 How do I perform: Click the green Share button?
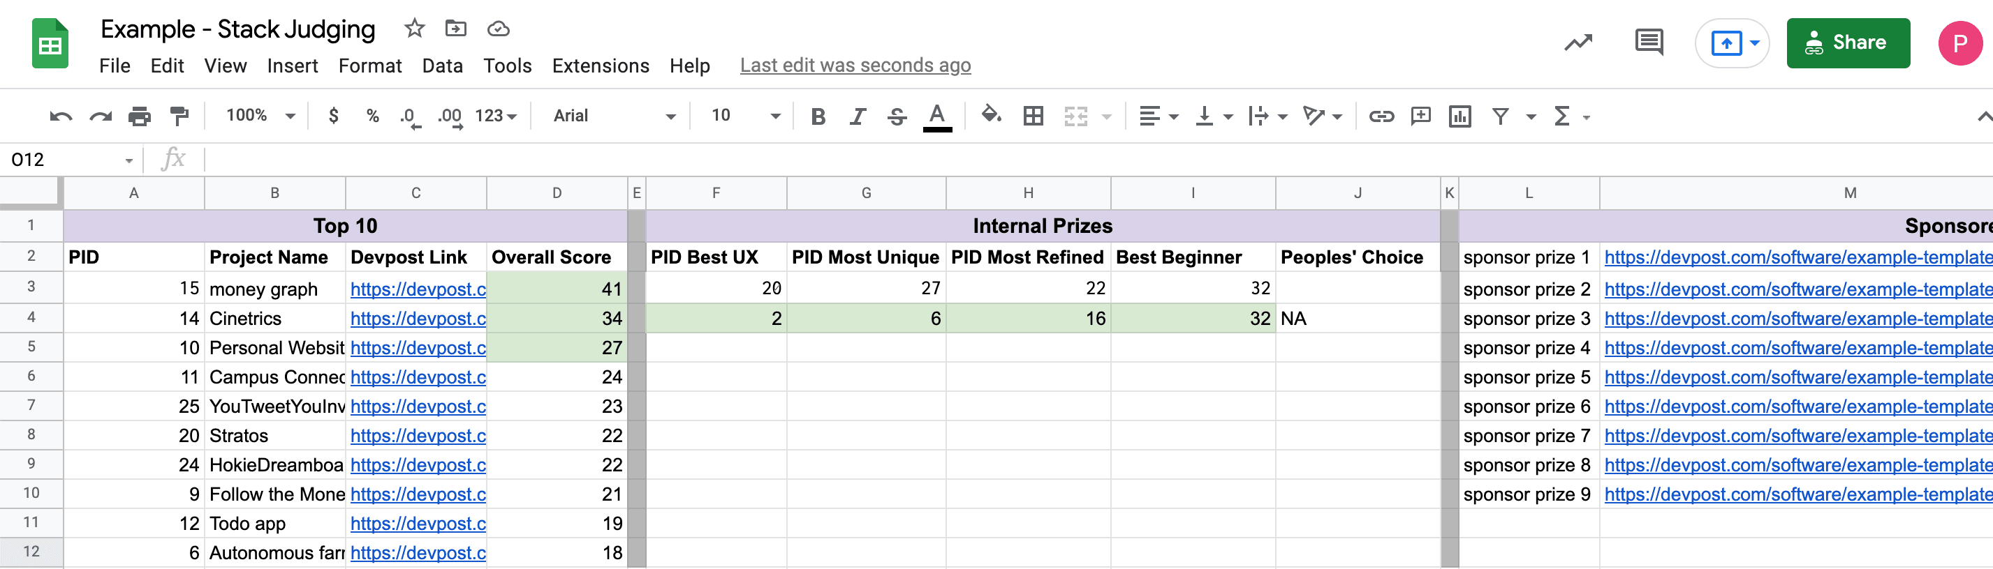pos(1848,43)
